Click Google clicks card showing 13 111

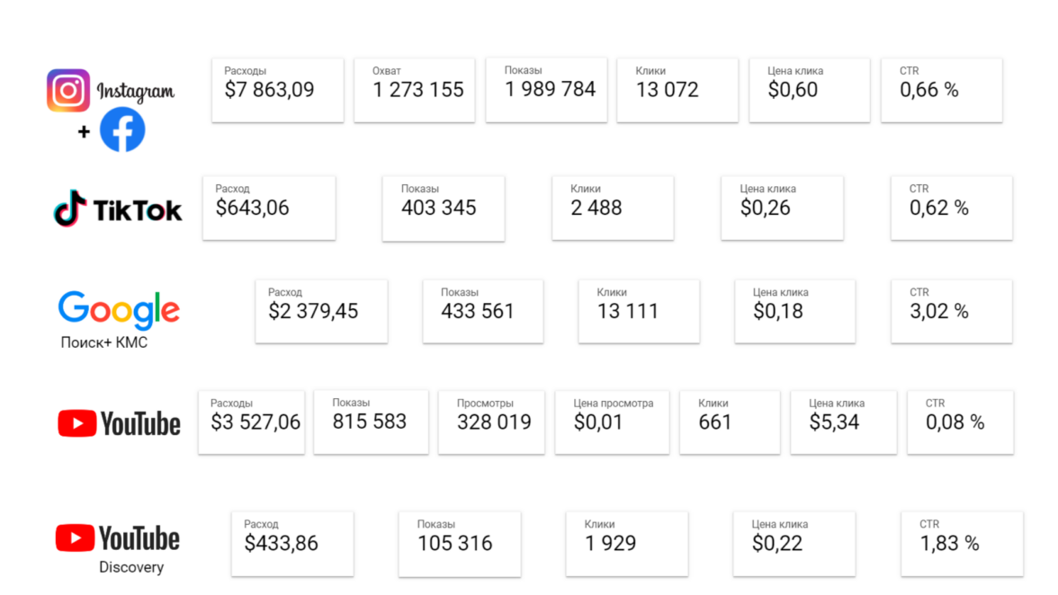coord(639,311)
